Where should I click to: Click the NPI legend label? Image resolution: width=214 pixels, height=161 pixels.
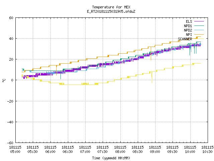click(x=189, y=35)
